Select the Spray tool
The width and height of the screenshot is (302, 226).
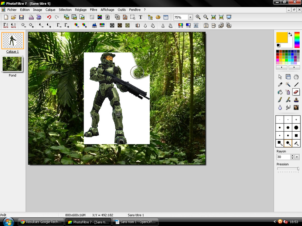(288, 92)
